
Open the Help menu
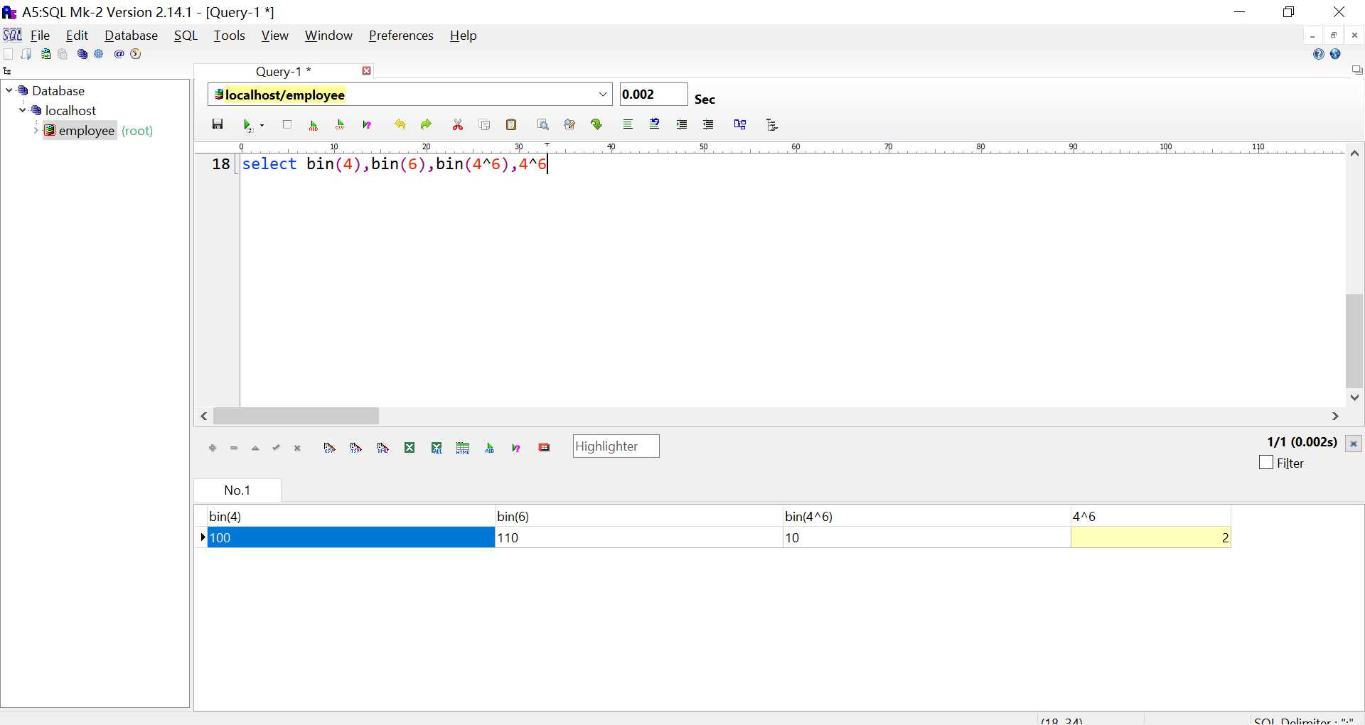tap(463, 36)
